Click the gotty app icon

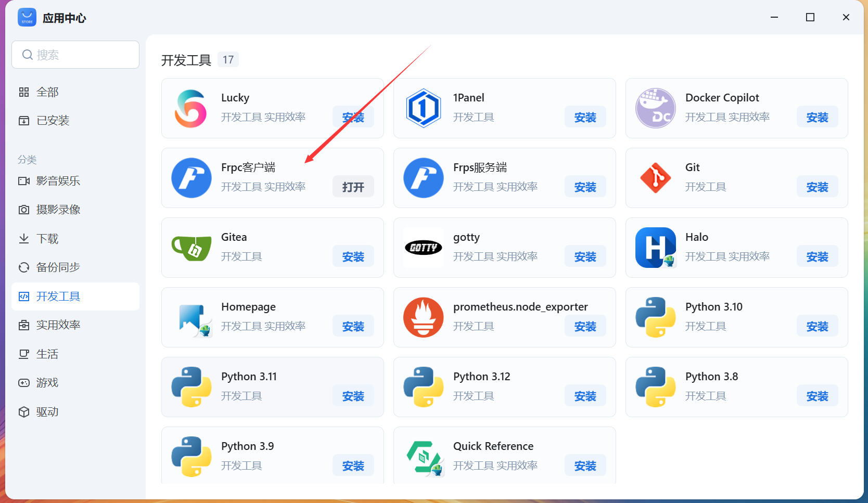coord(424,248)
